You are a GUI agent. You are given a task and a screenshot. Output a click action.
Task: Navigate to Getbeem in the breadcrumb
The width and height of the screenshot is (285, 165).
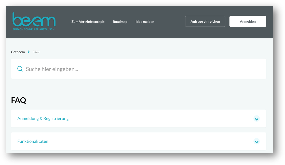[18, 52]
